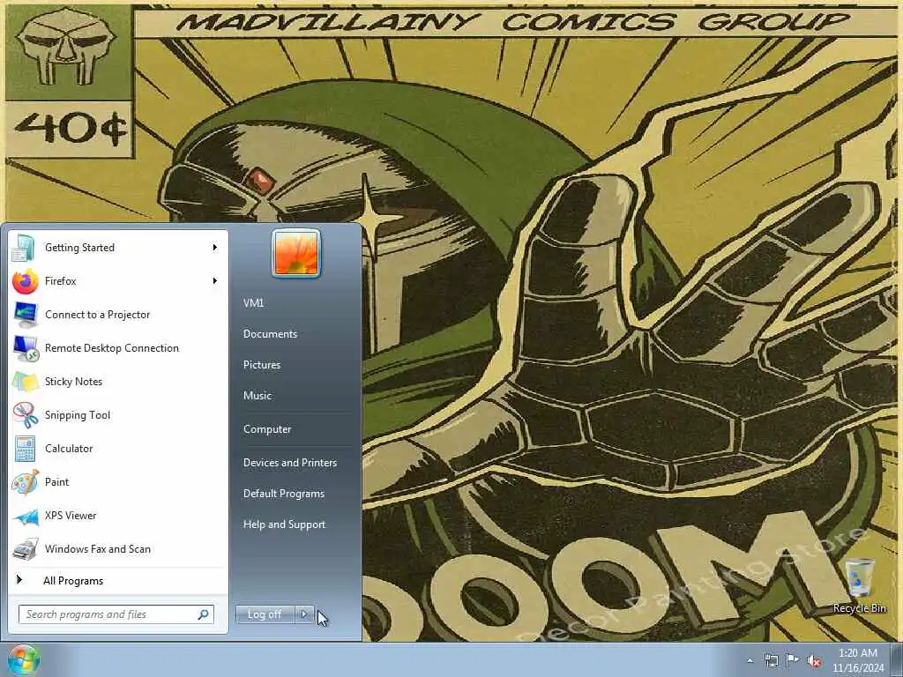Open Help and Support
903x677 pixels.
pos(285,524)
